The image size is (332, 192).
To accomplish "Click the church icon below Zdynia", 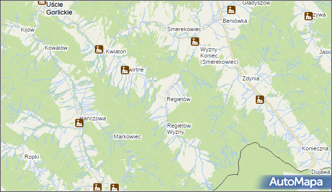I will coord(260,100).
